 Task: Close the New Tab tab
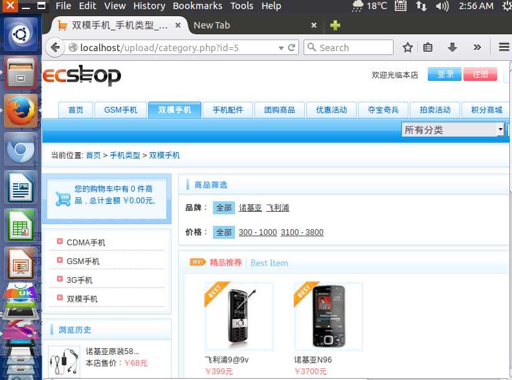coord(313,25)
